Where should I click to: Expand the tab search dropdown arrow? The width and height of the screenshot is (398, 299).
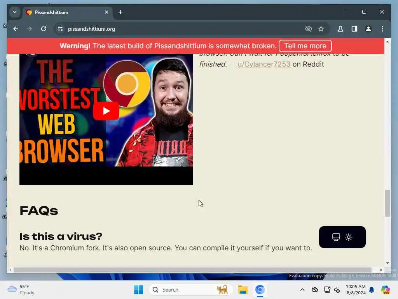[x=15, y=12]
